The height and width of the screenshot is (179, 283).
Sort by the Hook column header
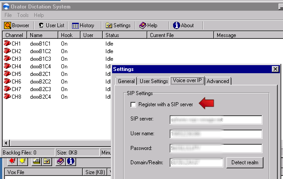(x=69, y=35)
